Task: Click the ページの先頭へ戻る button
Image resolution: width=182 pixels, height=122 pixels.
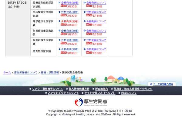Action: [163, 84]
